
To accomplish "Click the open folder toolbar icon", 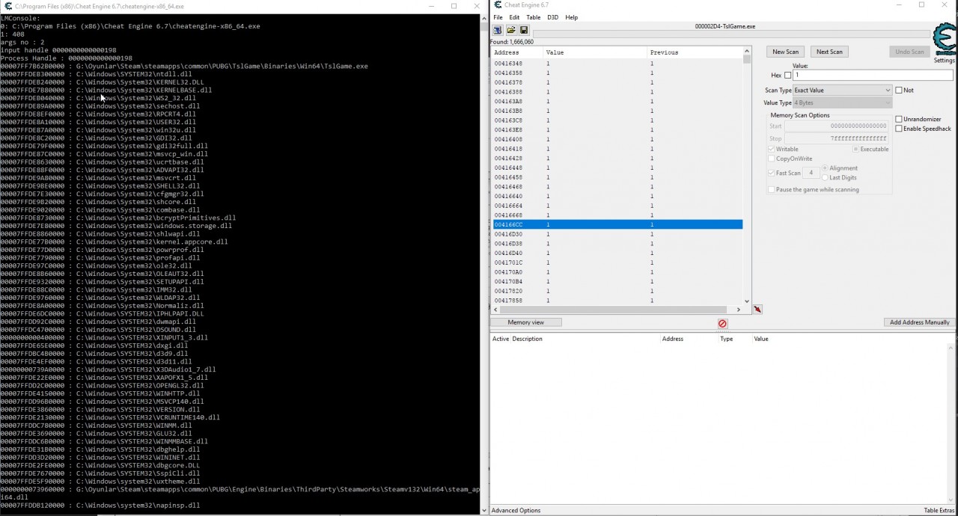I will (x=511, y=30).
